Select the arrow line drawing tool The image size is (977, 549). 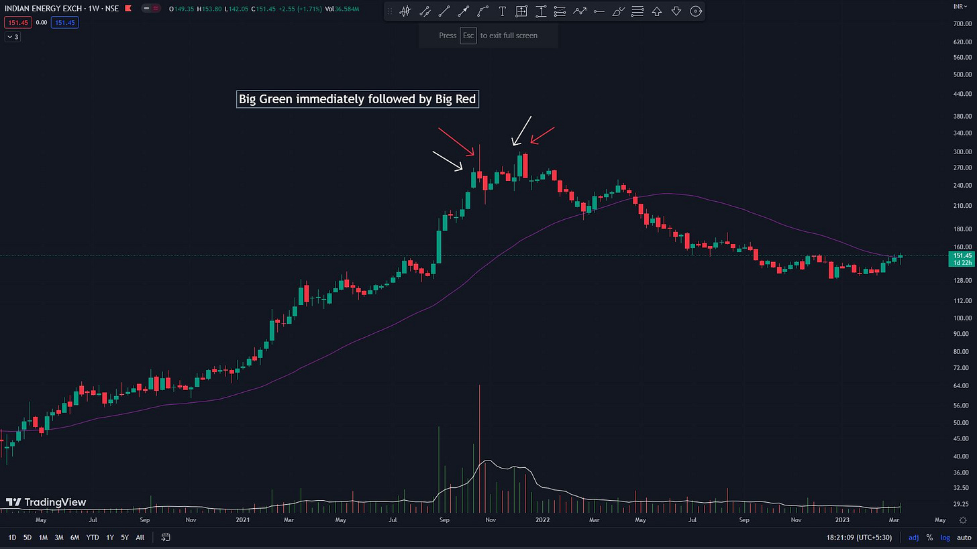point(463,11)
